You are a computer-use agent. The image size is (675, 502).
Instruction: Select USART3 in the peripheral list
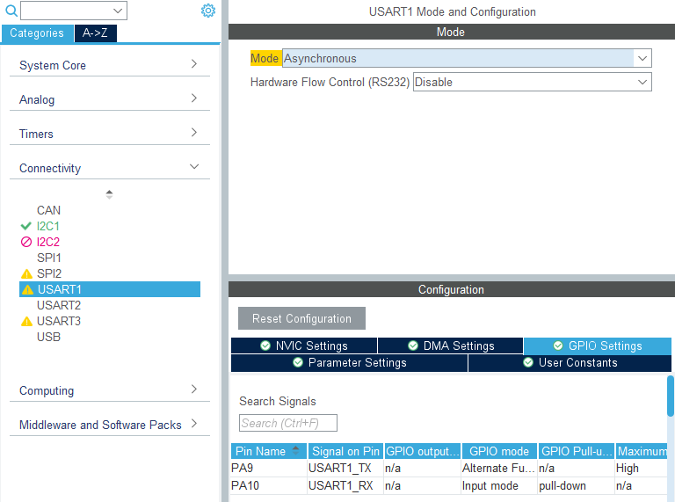(59, 321)
